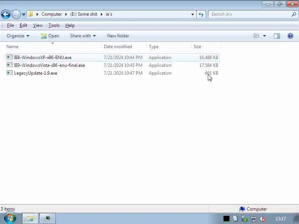
Task: Refresh the folder view
Action: pos(201,14)
